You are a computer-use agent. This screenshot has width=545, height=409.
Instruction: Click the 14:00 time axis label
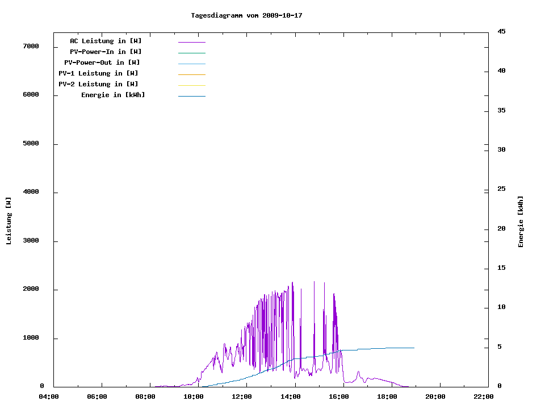[x=290, y=397]
